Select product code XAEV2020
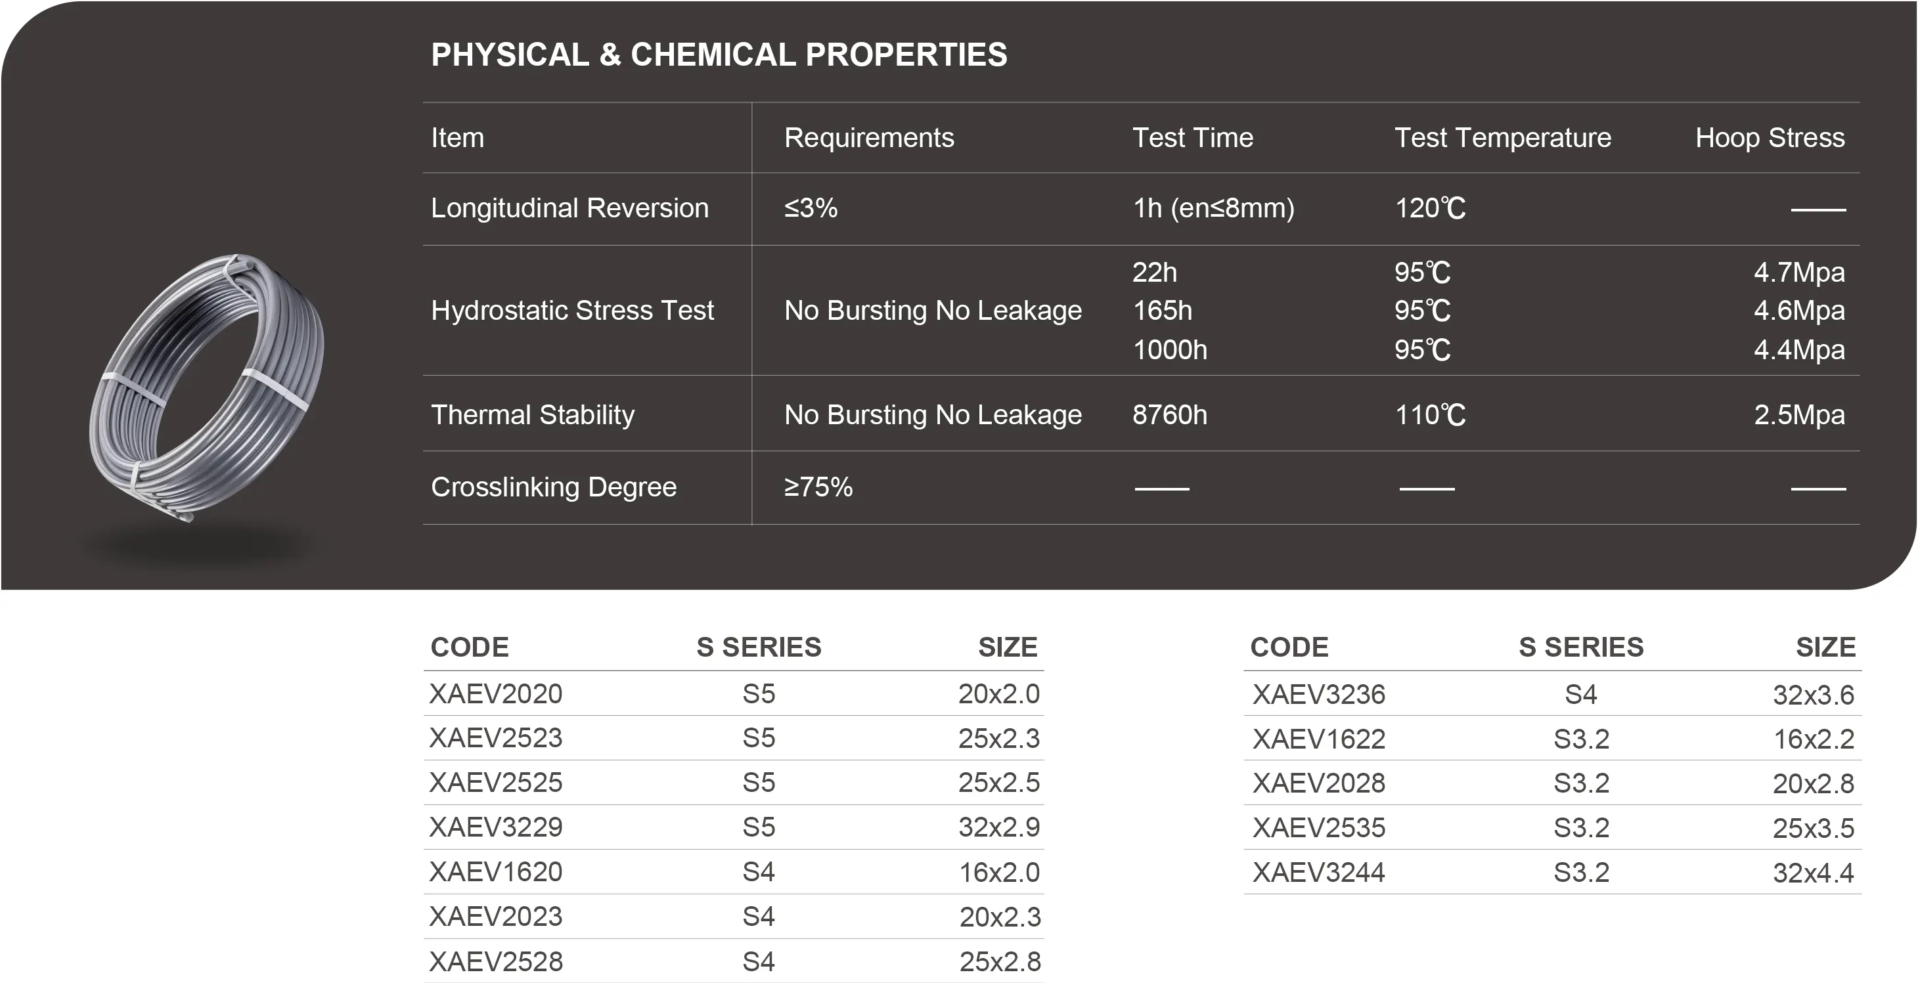Image resolution: width=1918 pixels, height=983 pixels. tap(496, 693)
